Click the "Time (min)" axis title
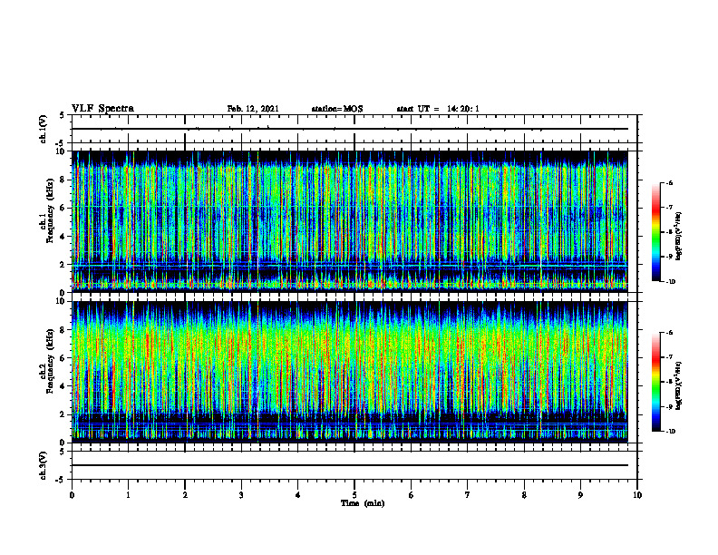Screen dimensions: 718x555 [363, 503]
